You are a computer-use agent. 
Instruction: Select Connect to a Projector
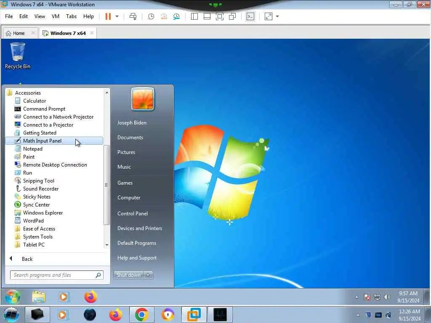click(48, 124)
